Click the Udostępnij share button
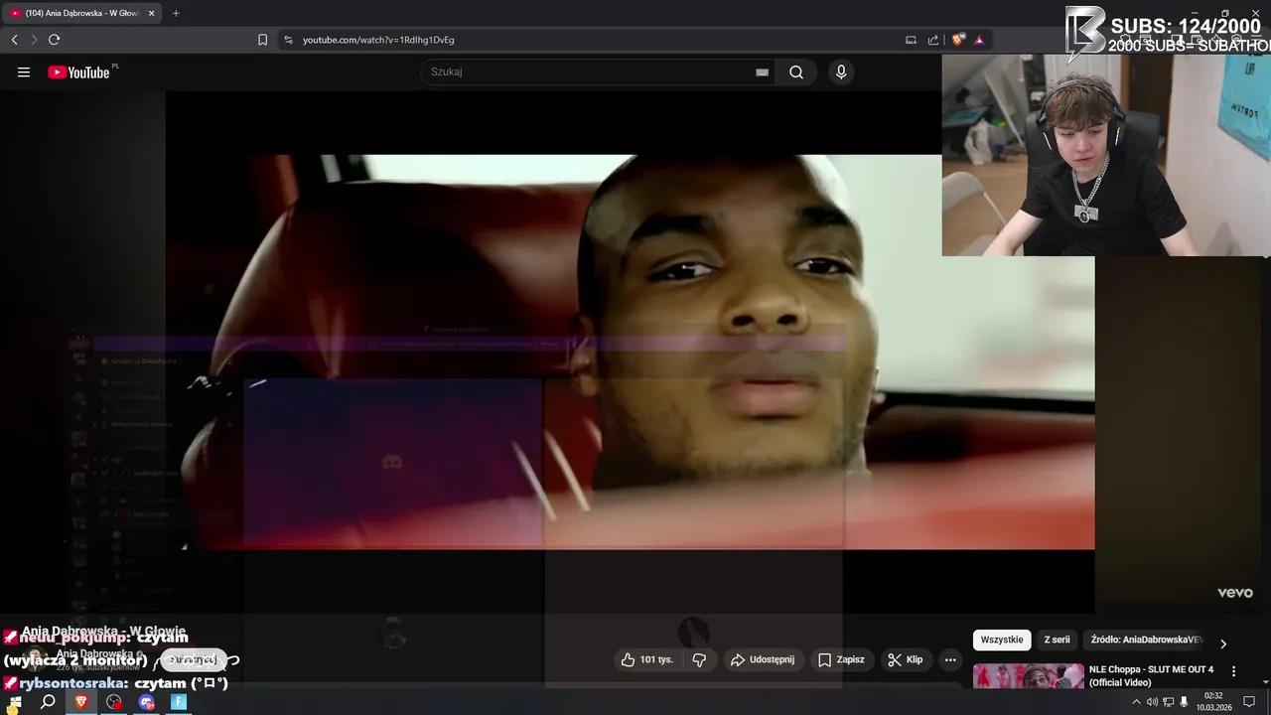Viewport: 1271px width, 715px height. (x=765, y=659)
